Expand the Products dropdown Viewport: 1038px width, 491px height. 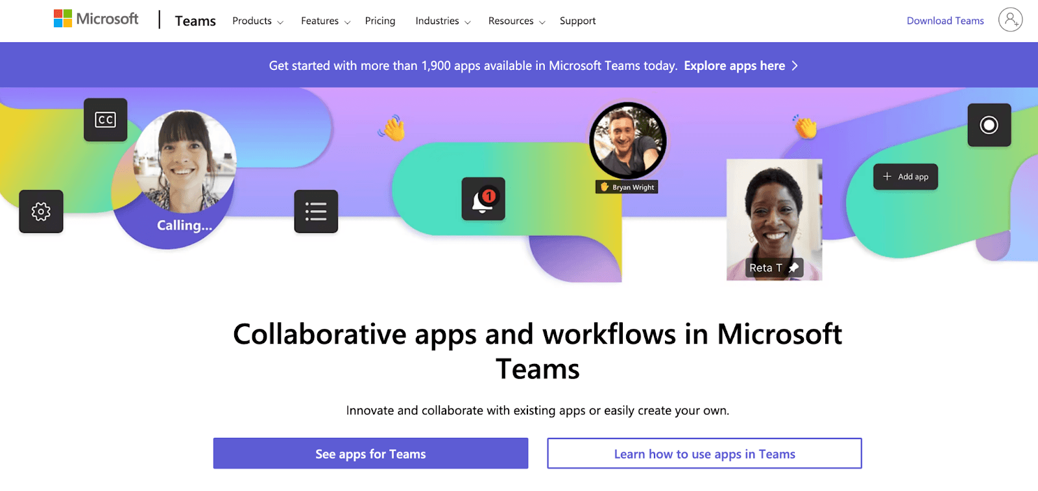click(x=258, y=21)
